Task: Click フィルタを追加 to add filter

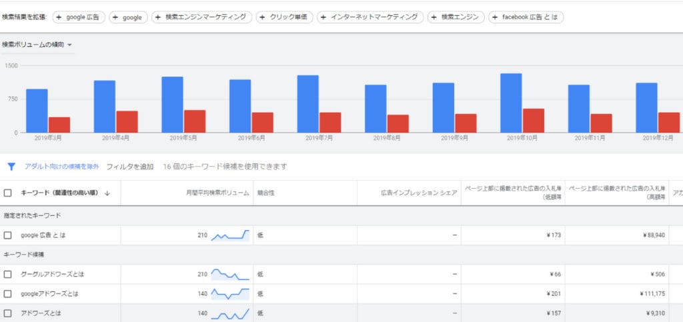Action: pos(130,167)
